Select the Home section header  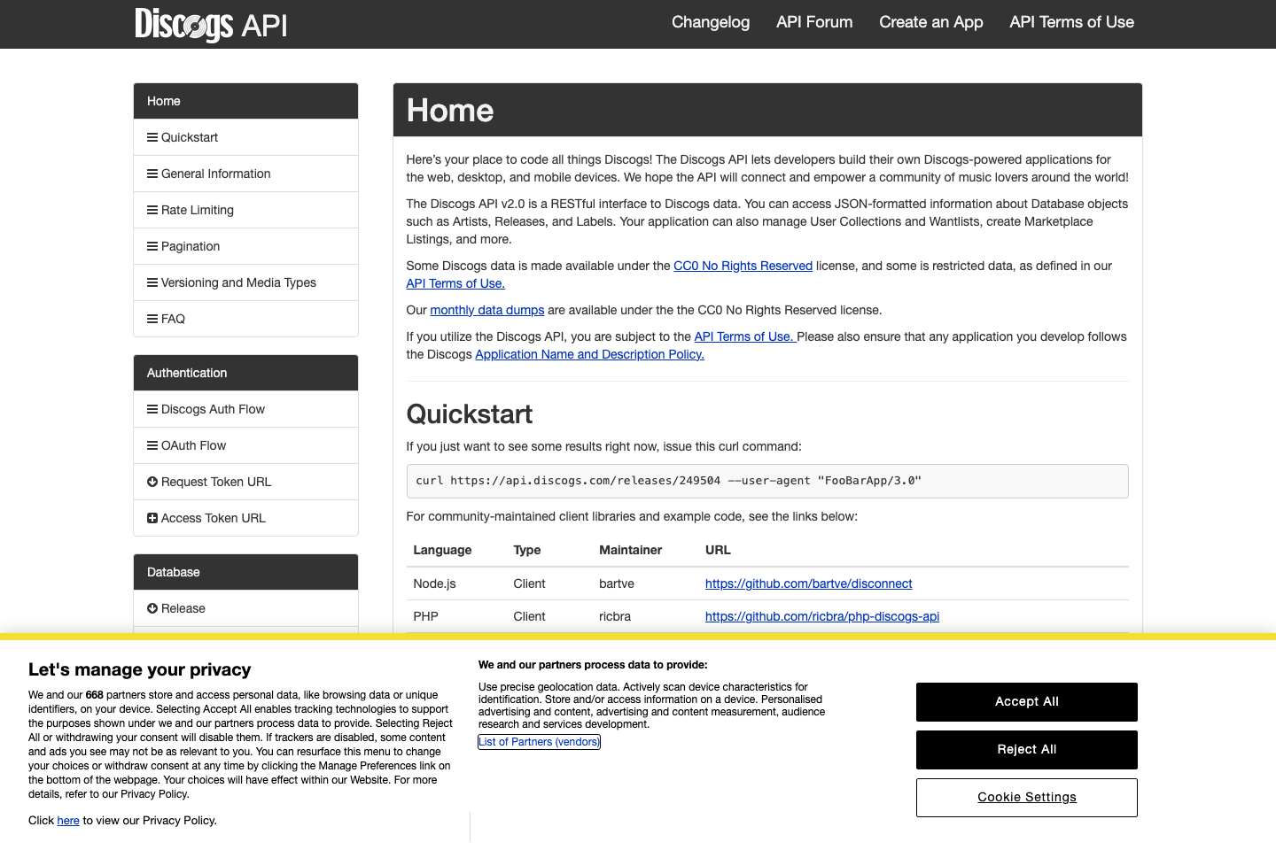point(245,100)
